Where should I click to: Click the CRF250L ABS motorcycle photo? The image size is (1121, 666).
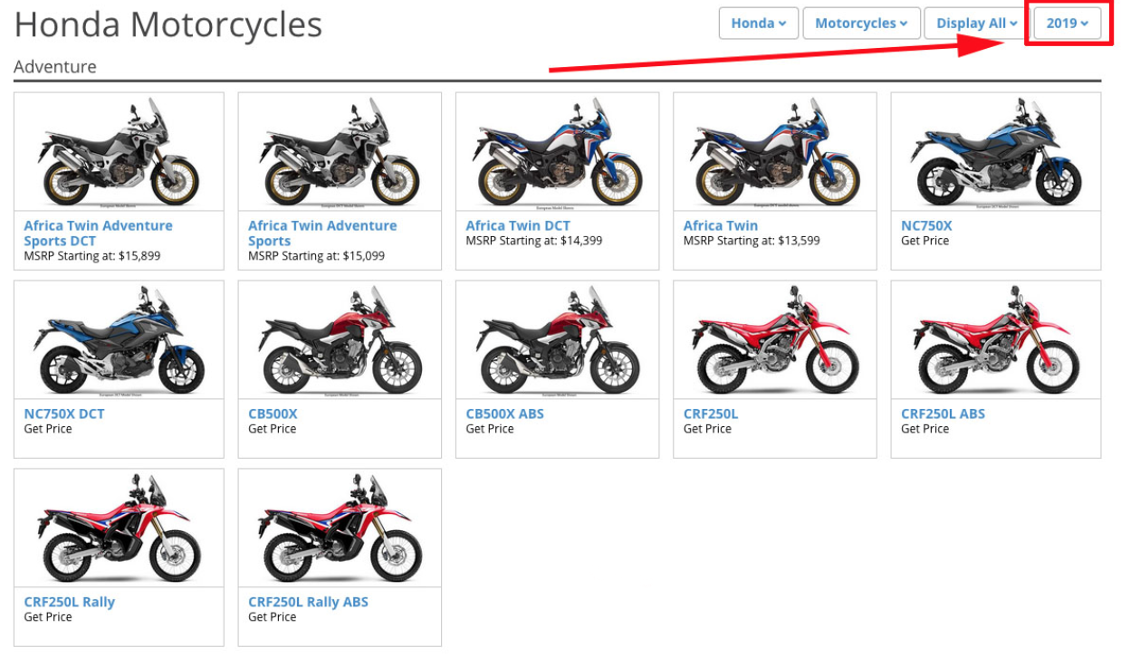(x=996, y=340)
